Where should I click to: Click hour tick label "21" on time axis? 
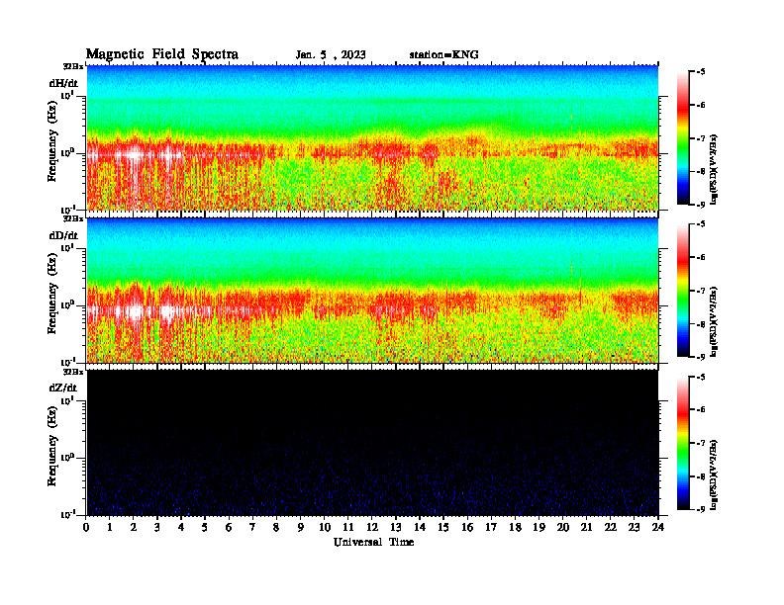coord(586,527)
